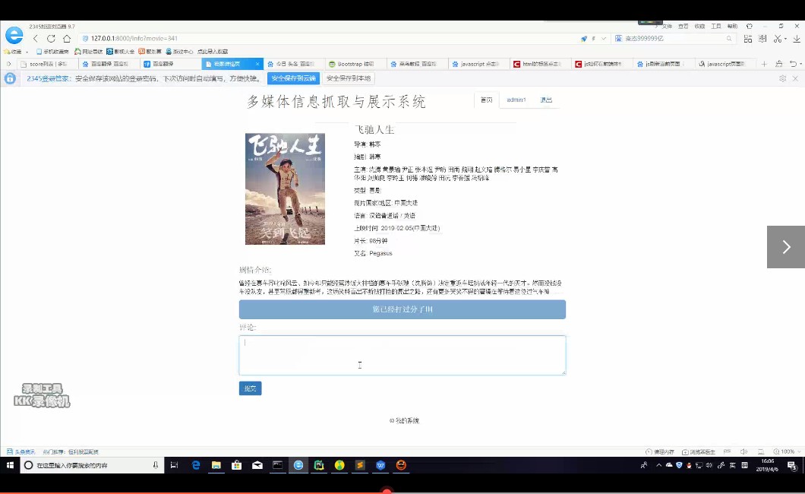The image size is (805, 494).
Task: Open the apps grid icon in toolbar
Action: point(747,39)
